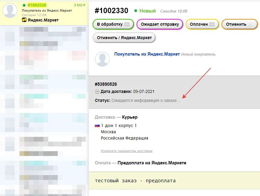The height and width of the screenshot is (196, 260).
Task: Click the delivery method "Курьер"
Action: 130,117
